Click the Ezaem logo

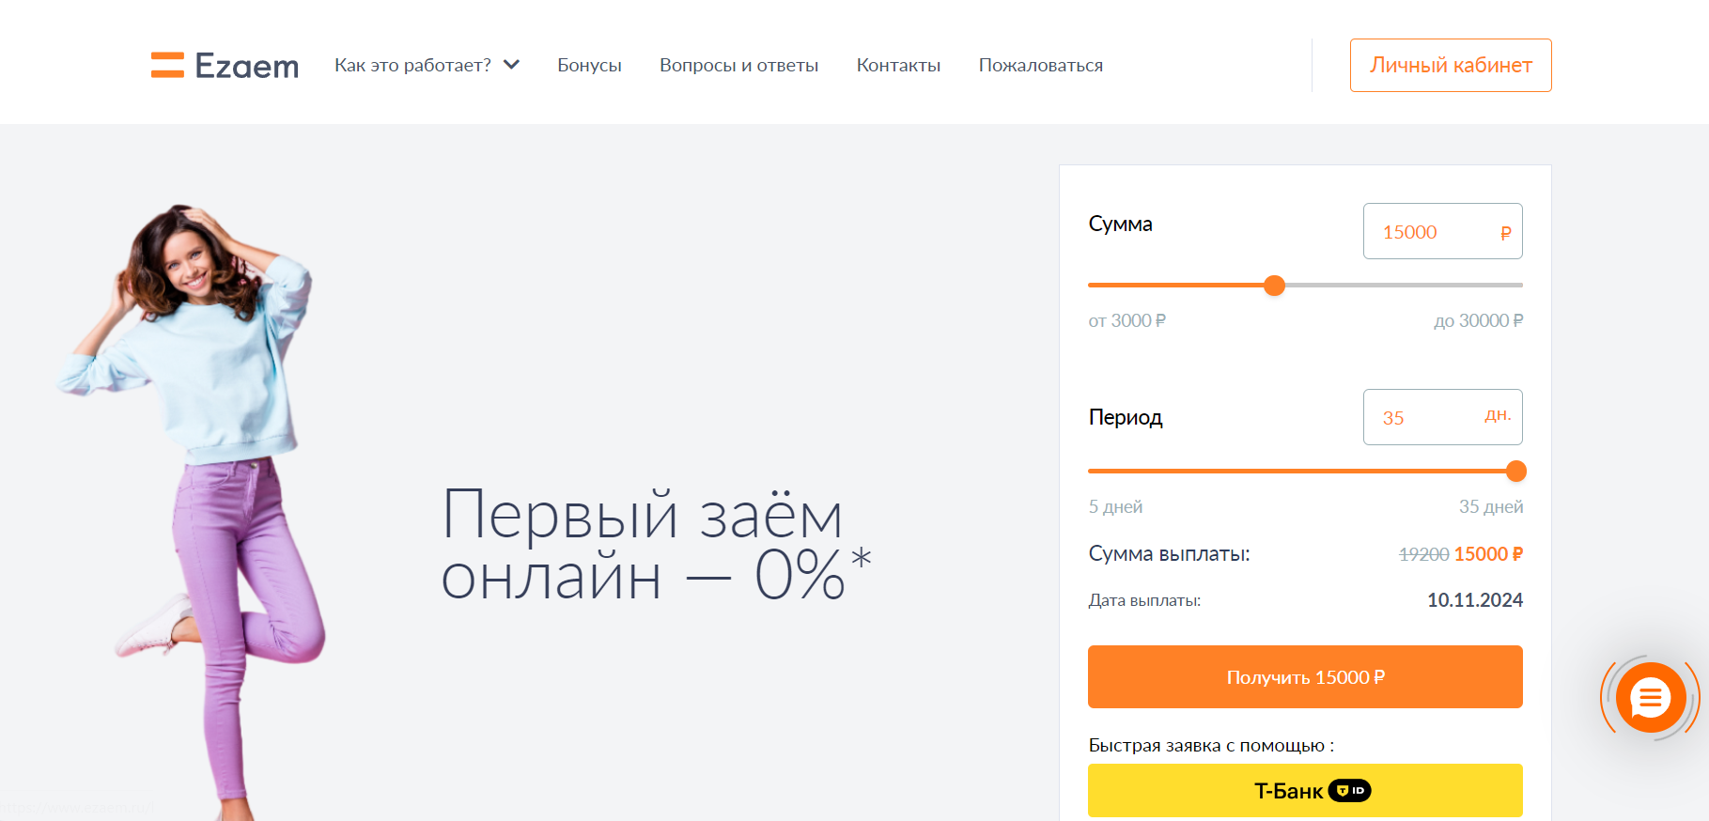point(225,65)
